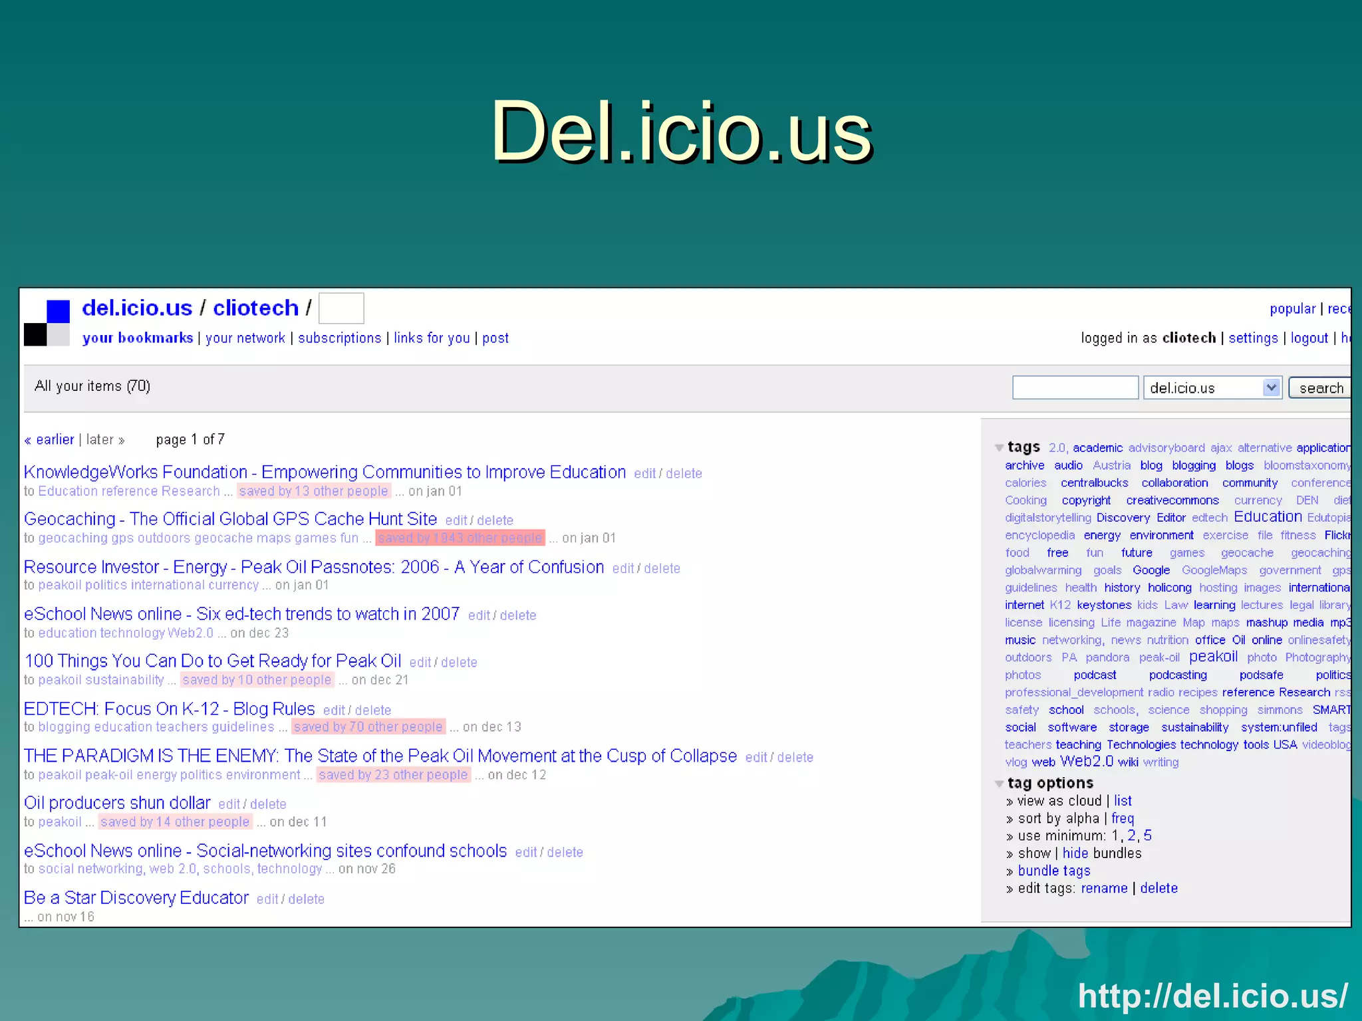The height and width of the screenshot is (1021, 1362).
Task: Click the logout link
Action: pyautogui.click(x=1309, y=338)
